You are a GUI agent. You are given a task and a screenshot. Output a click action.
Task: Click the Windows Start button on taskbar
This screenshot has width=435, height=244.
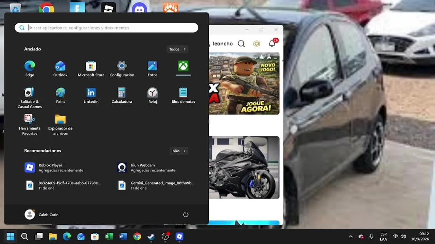pos(11,236)
